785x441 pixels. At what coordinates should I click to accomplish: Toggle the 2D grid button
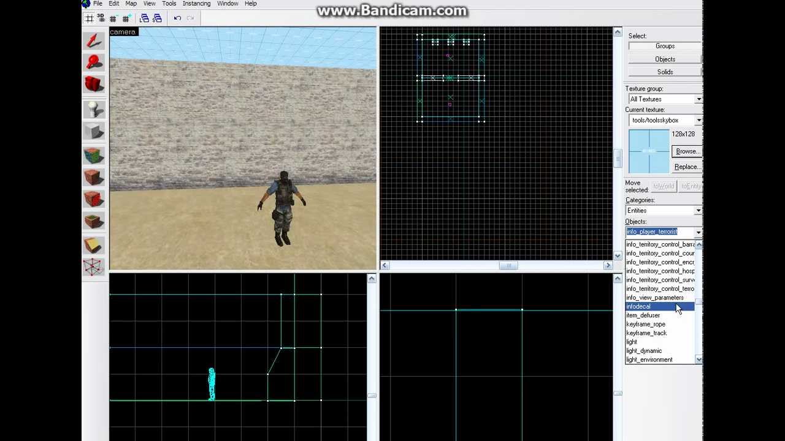[89, 18]
